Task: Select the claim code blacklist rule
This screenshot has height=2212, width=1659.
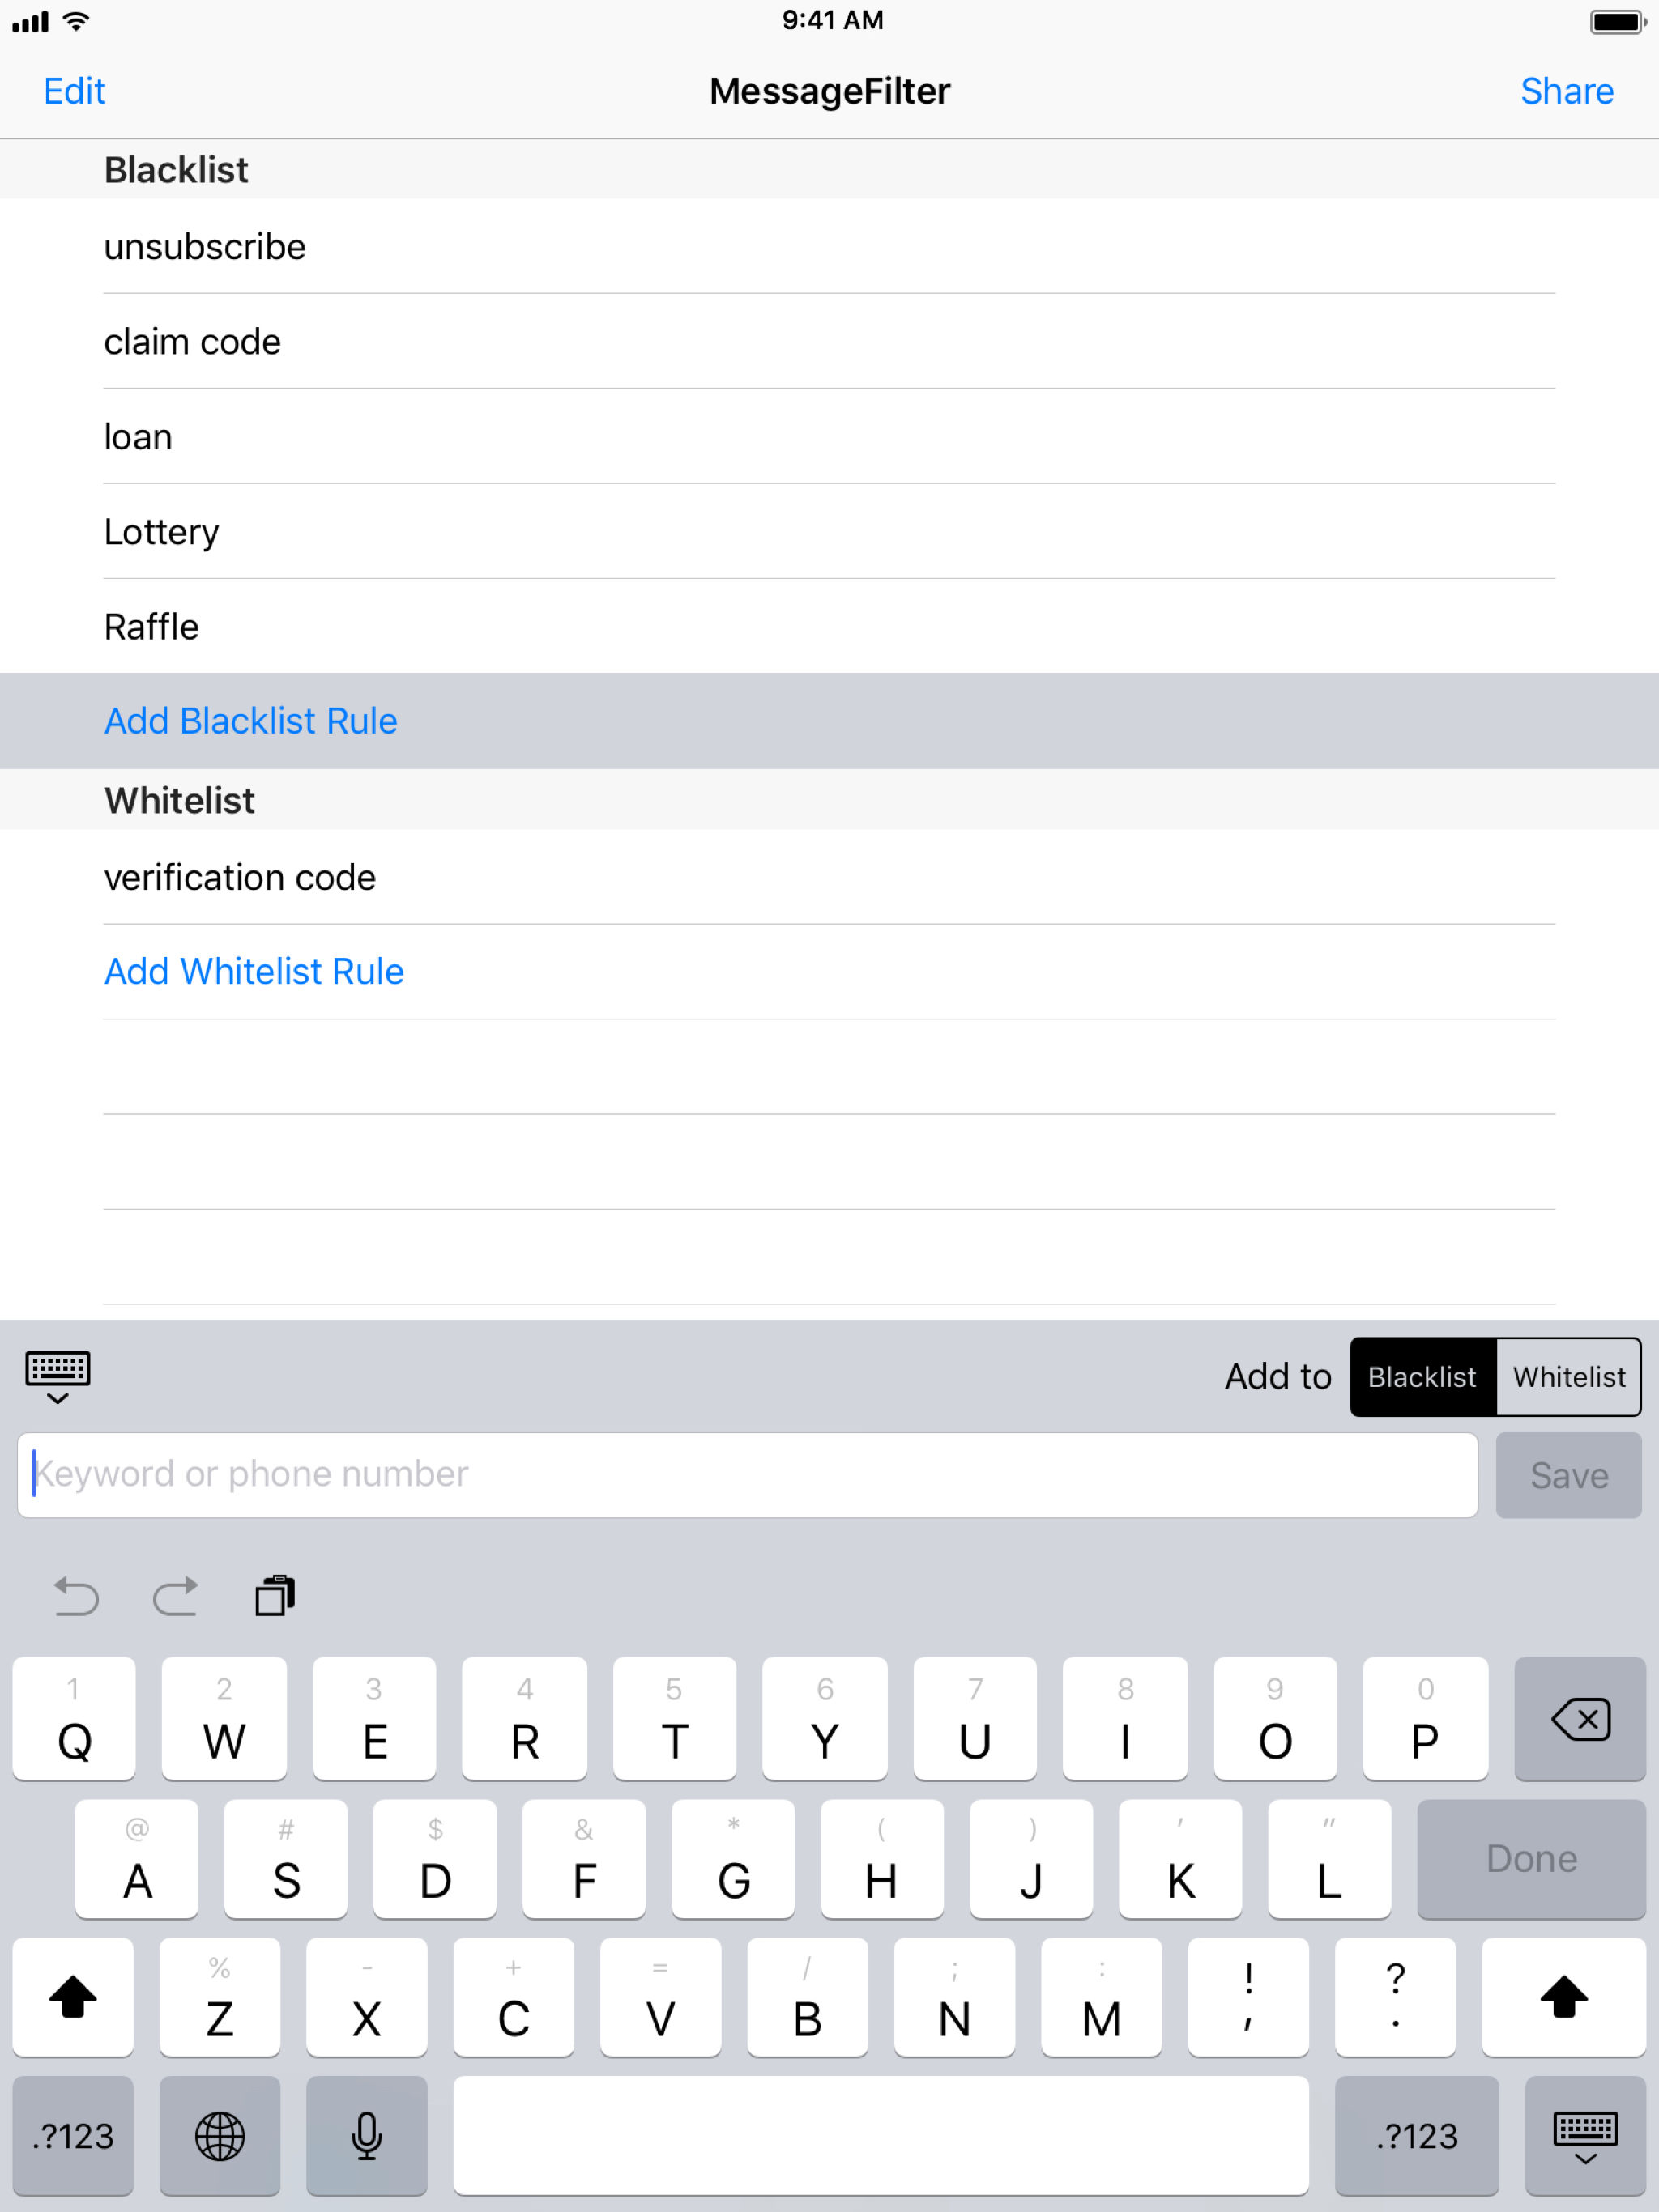Action: pos(192,342)
